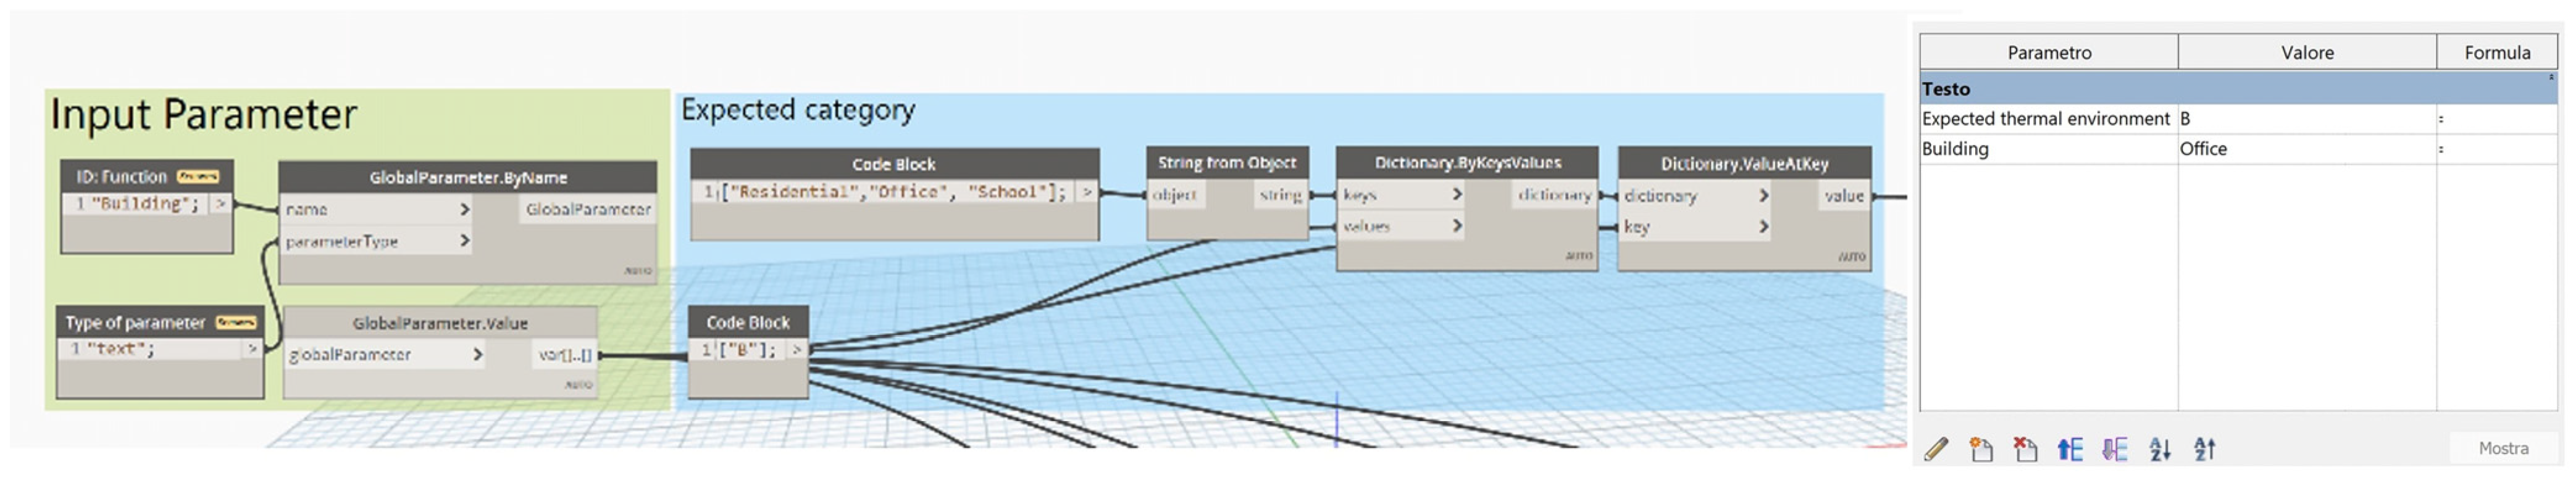Click the Parametro column header

pos(2048,52)
